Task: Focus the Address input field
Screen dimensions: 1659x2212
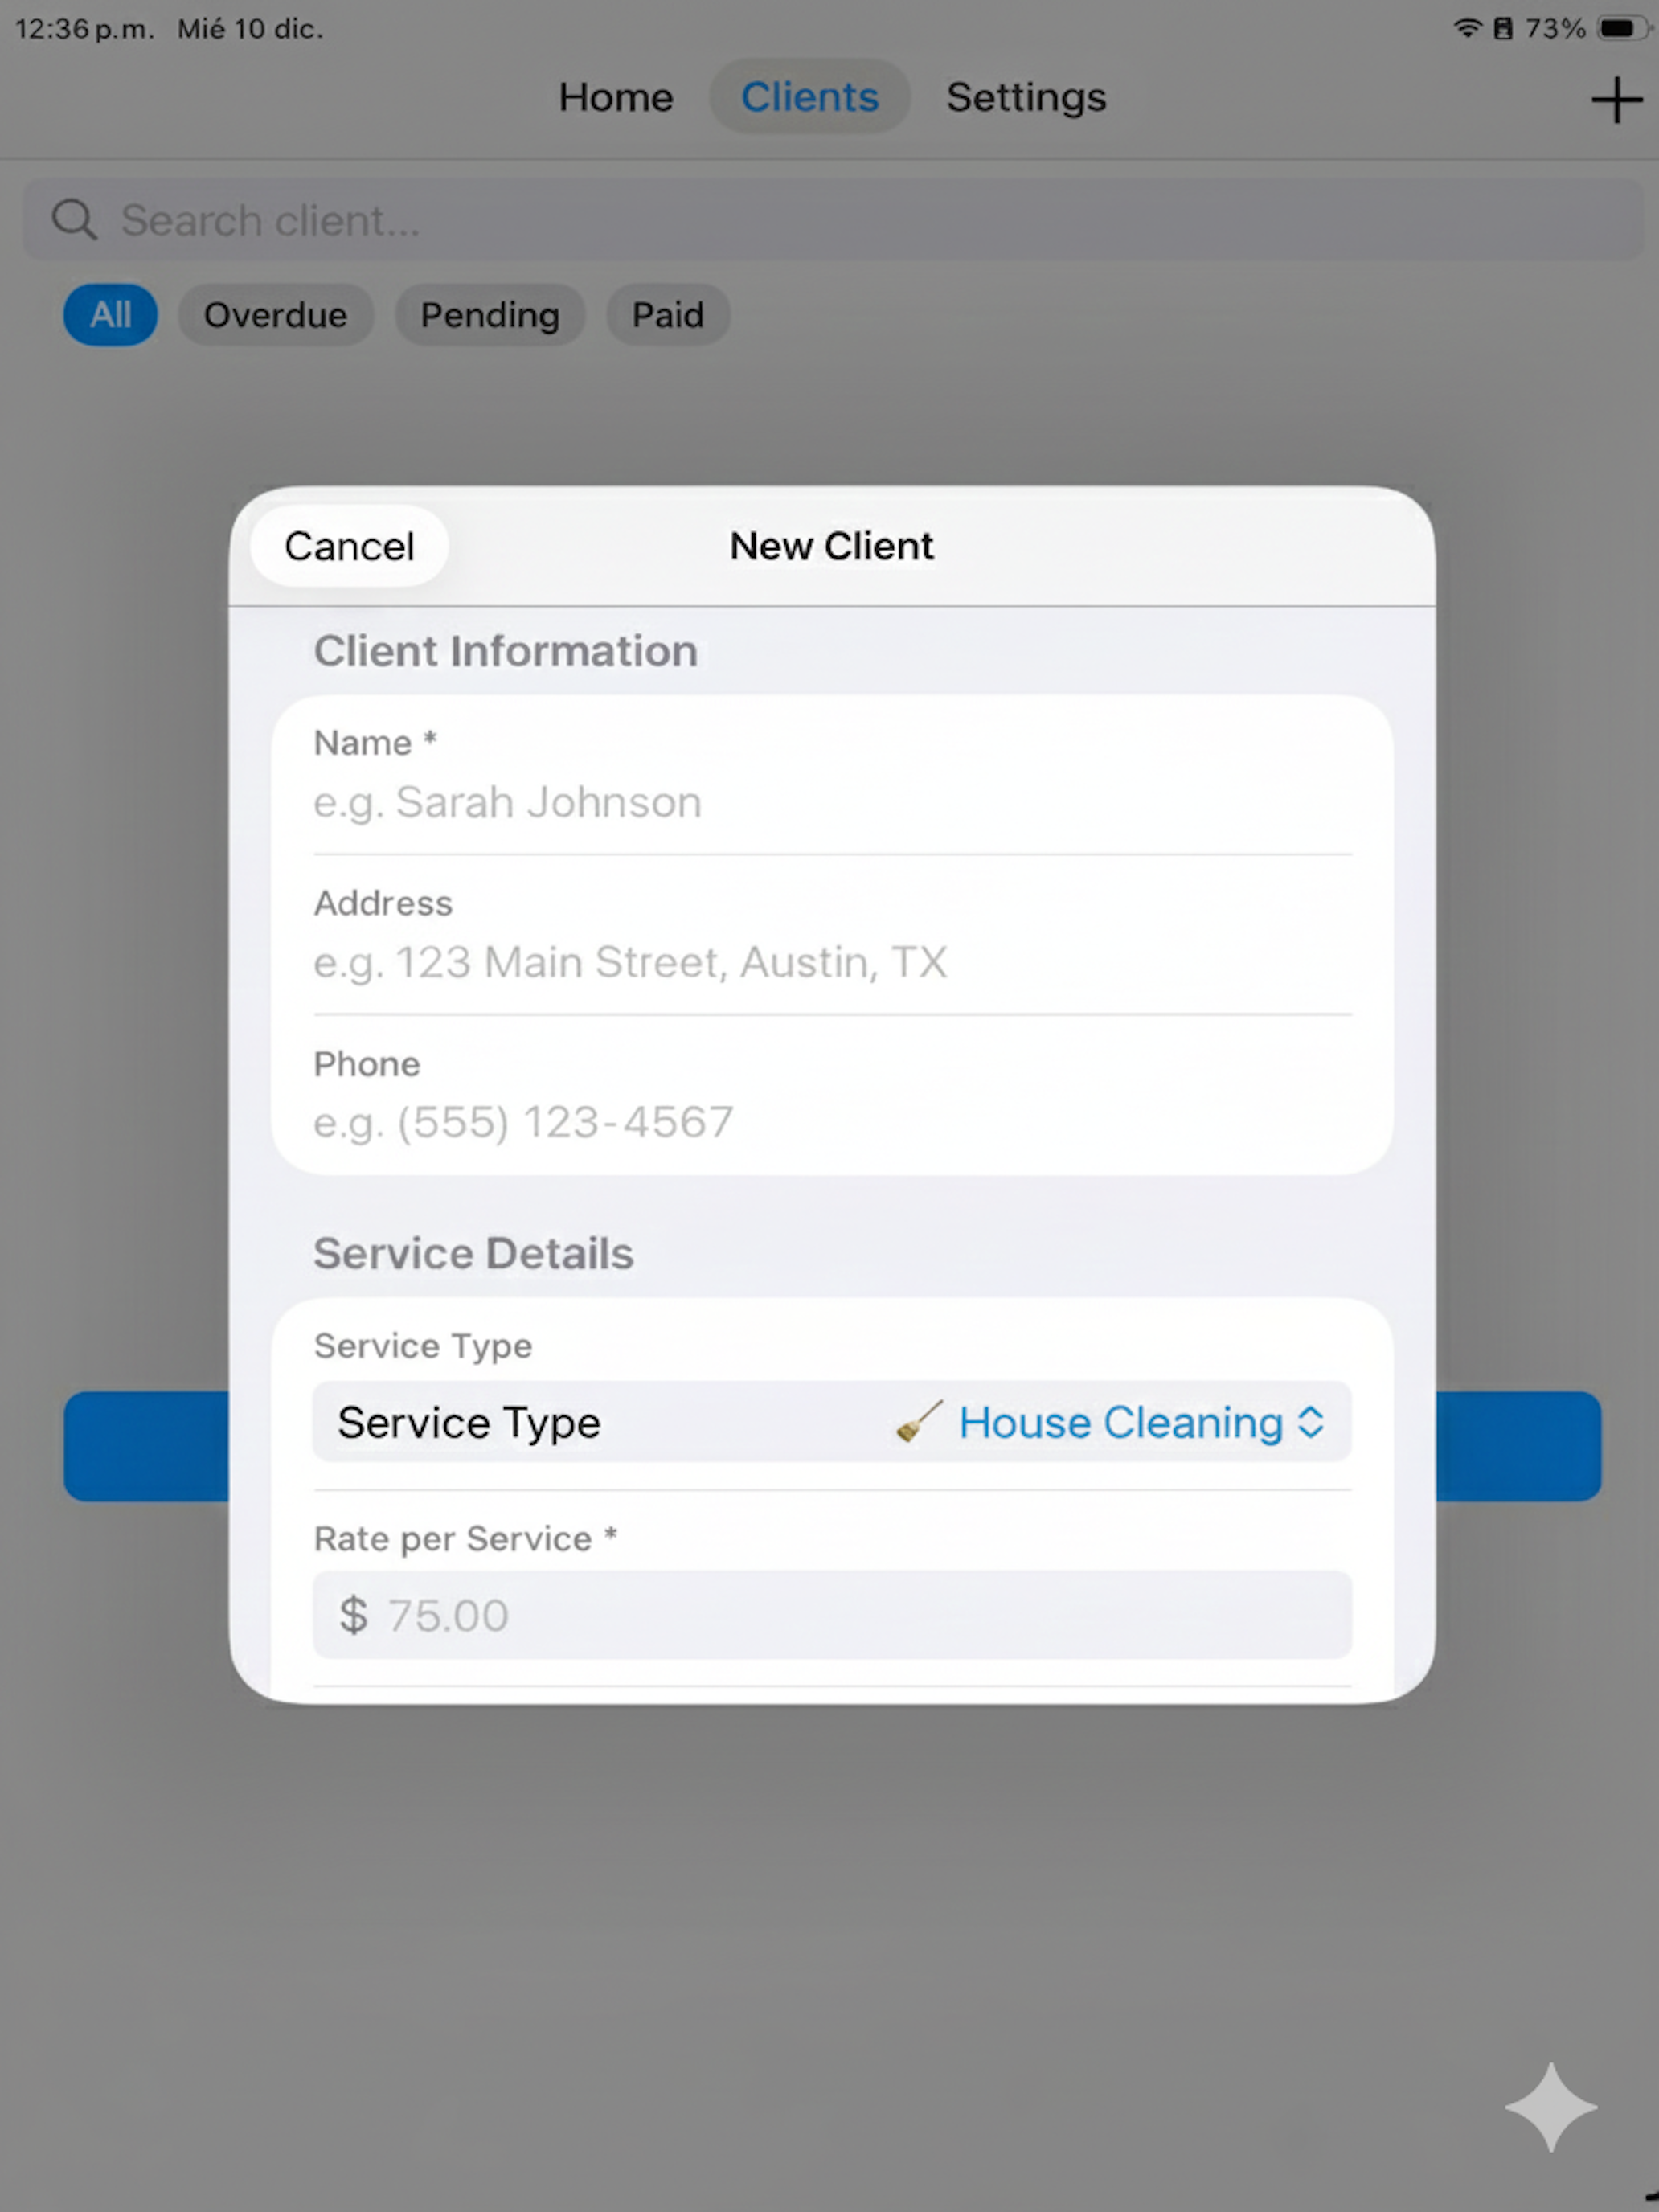Action: (832, 962)
